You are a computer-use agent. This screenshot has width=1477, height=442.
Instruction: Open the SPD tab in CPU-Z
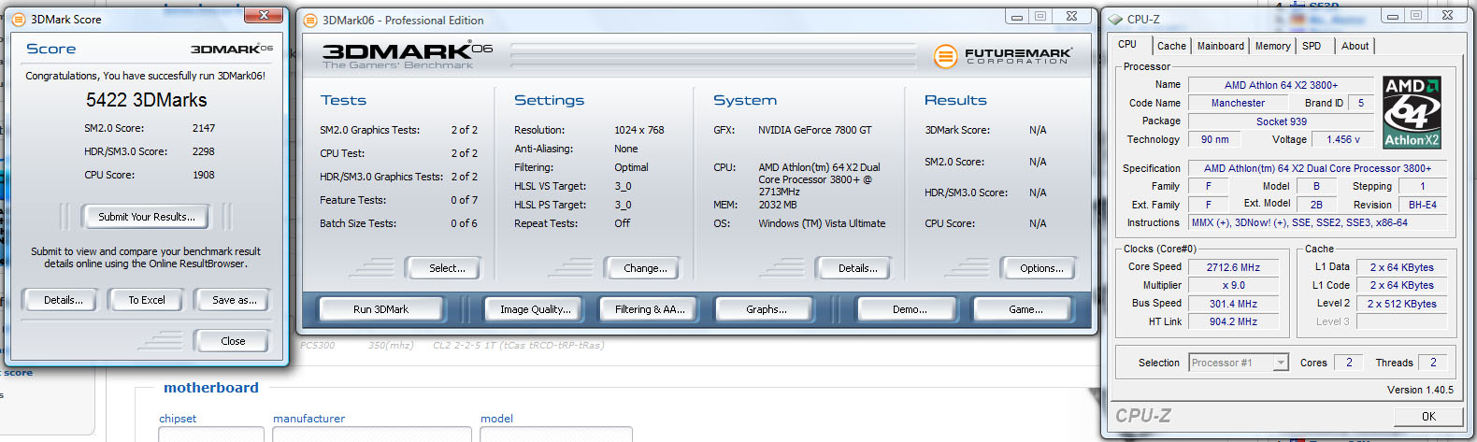1312,46
